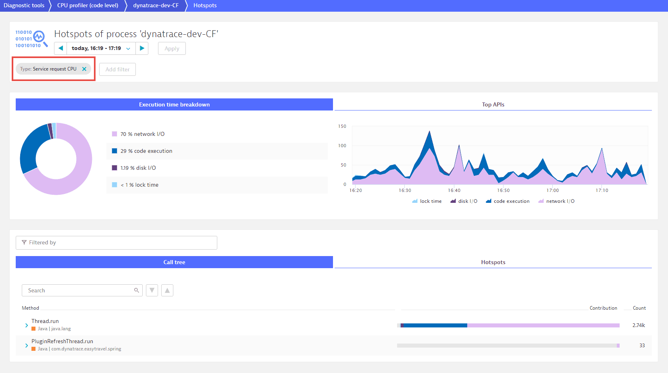
Task: Switch to Top APIs tab
Action: point(493,104)
